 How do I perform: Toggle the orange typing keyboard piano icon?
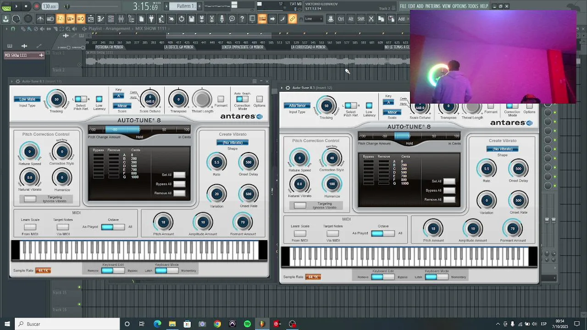pos(262,19)
